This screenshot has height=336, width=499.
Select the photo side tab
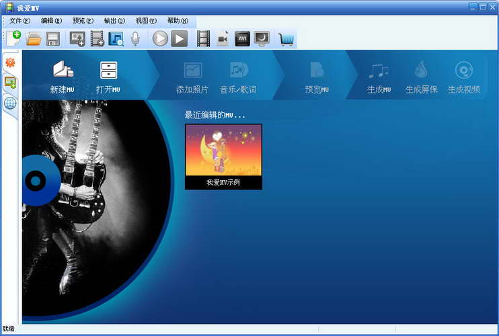pyautogui.click(x=10, y=83)
